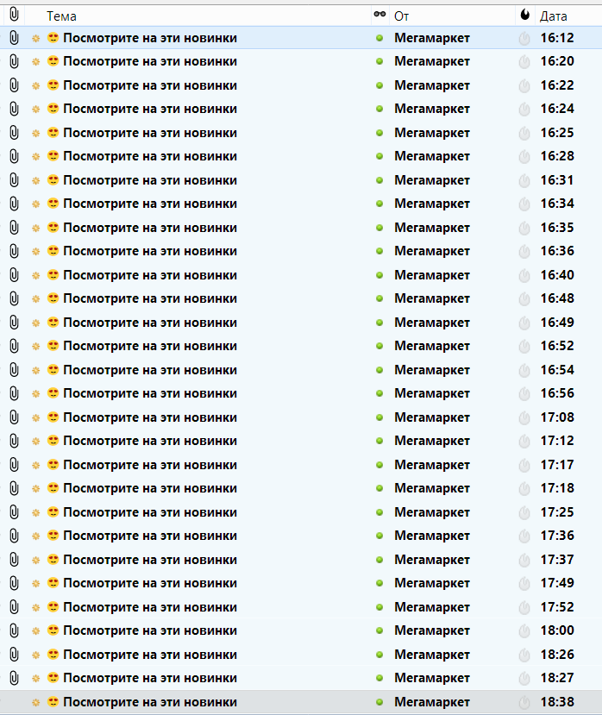Click the paperclip icon on the 17:36 message
The height and width of the screenshot is (715, 602).
click(x=14, y=536)
